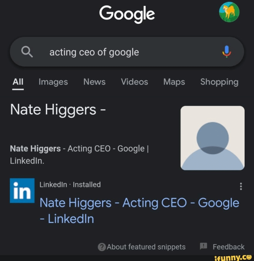This screenshot has width=254, height=261.
Task: Open the Shopping results tab
Action: click(219, 82)
